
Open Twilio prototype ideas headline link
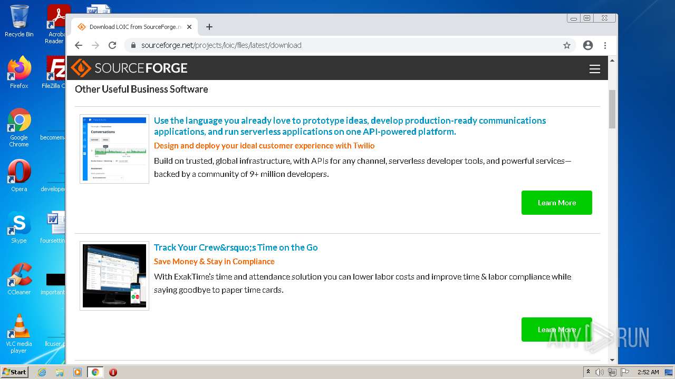[350, 126]
